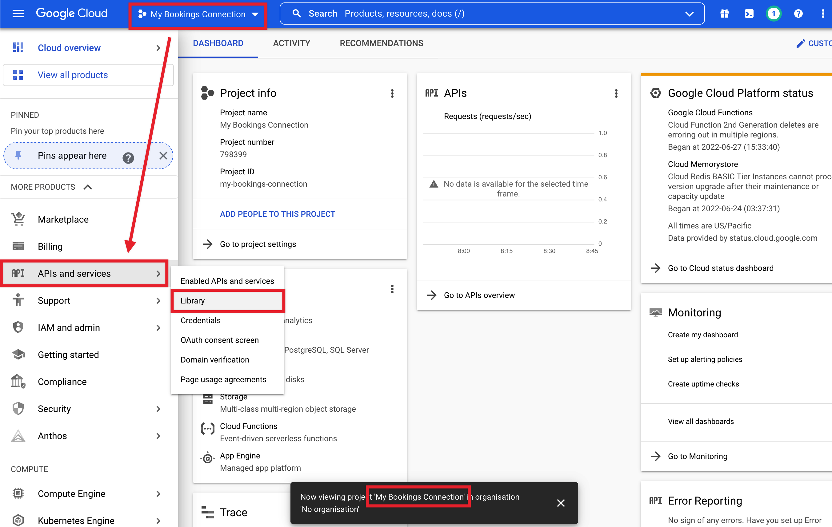Switch to the Activity tab
832x527 pixels.
click(x=291, y=43)
